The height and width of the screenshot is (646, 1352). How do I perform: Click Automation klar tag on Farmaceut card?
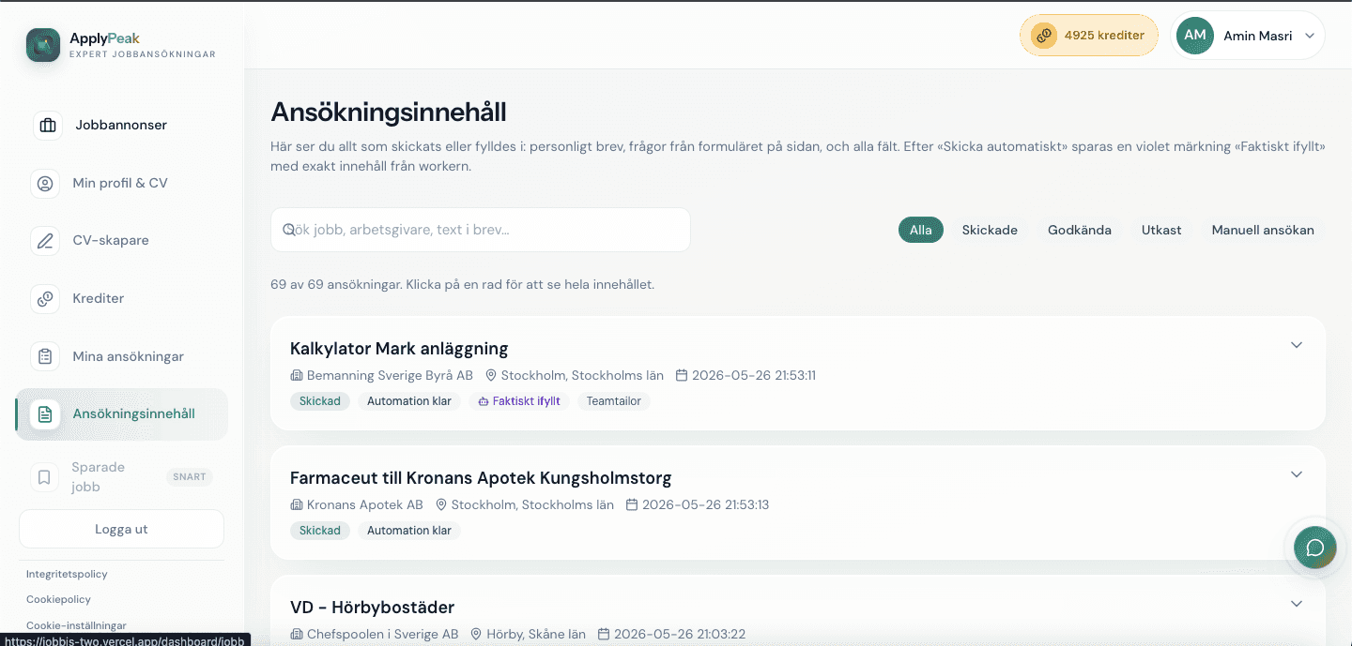[409, 531]
